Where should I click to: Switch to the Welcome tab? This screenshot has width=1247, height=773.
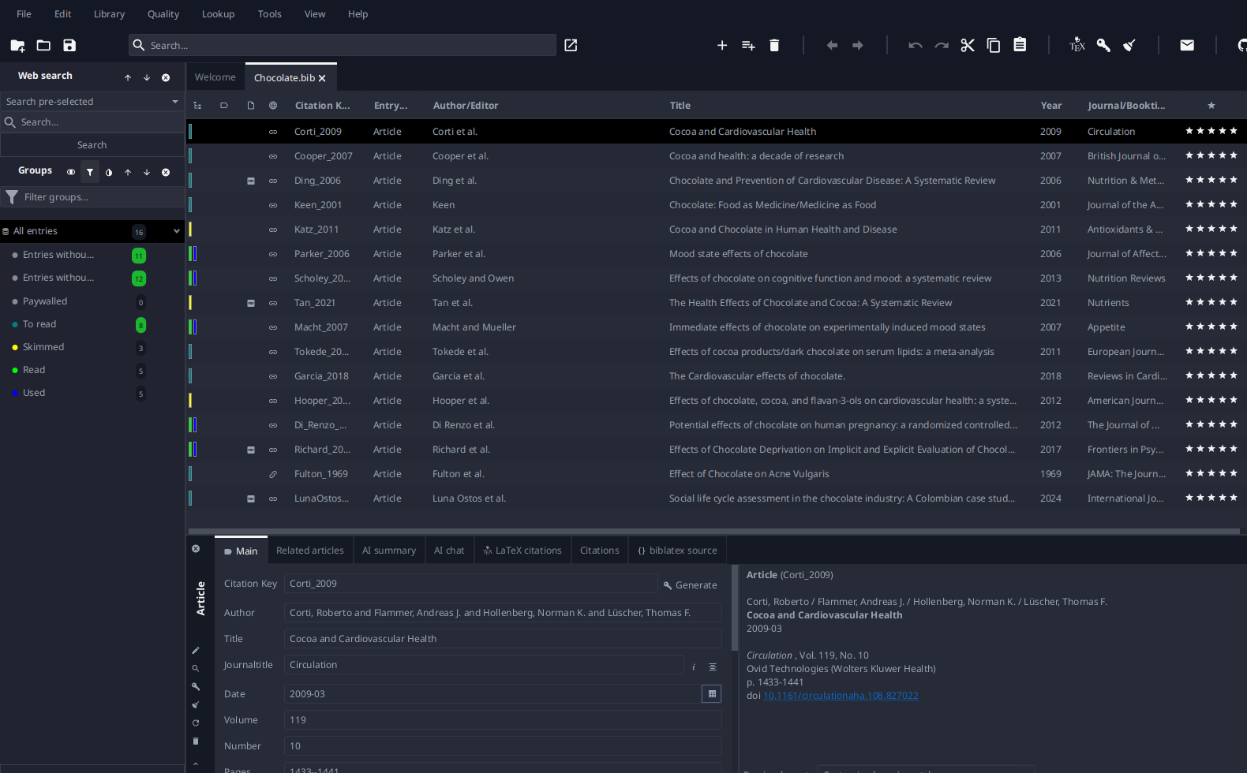(x=215, y=77)
